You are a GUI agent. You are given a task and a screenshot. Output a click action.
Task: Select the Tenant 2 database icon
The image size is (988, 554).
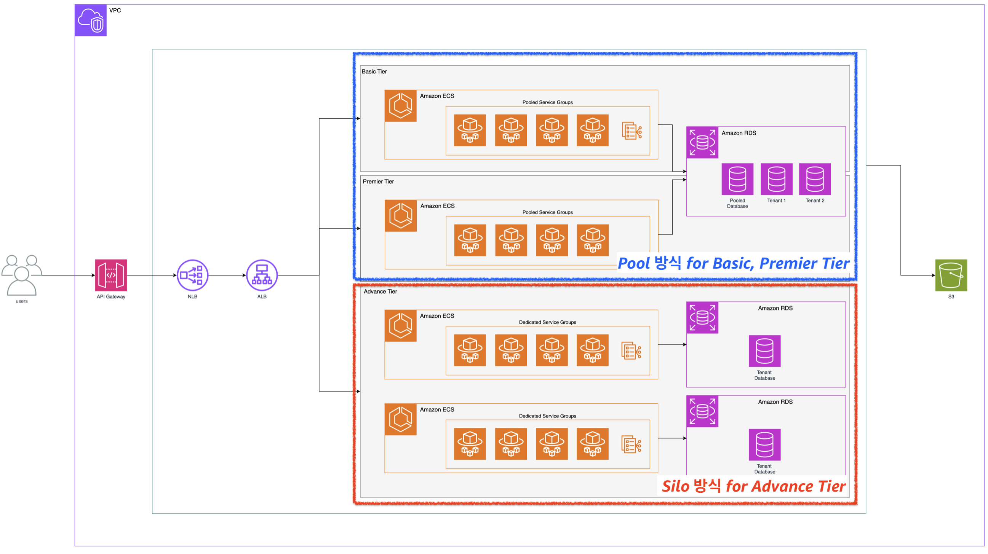[x=815, y=179]
